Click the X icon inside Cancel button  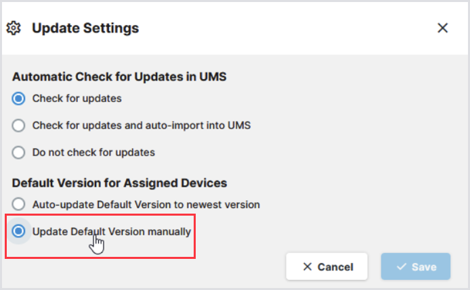pos(307,267)
